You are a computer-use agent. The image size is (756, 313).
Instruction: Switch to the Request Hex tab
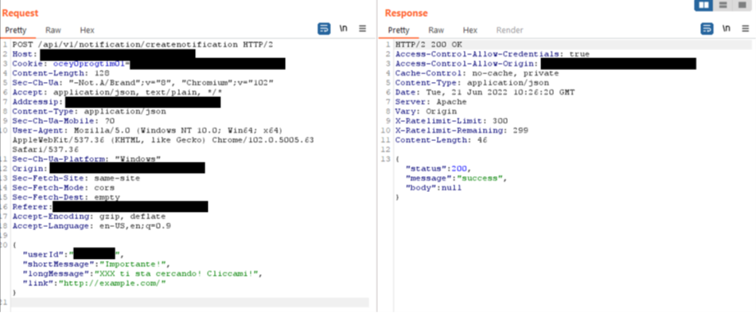pos(88,30)
